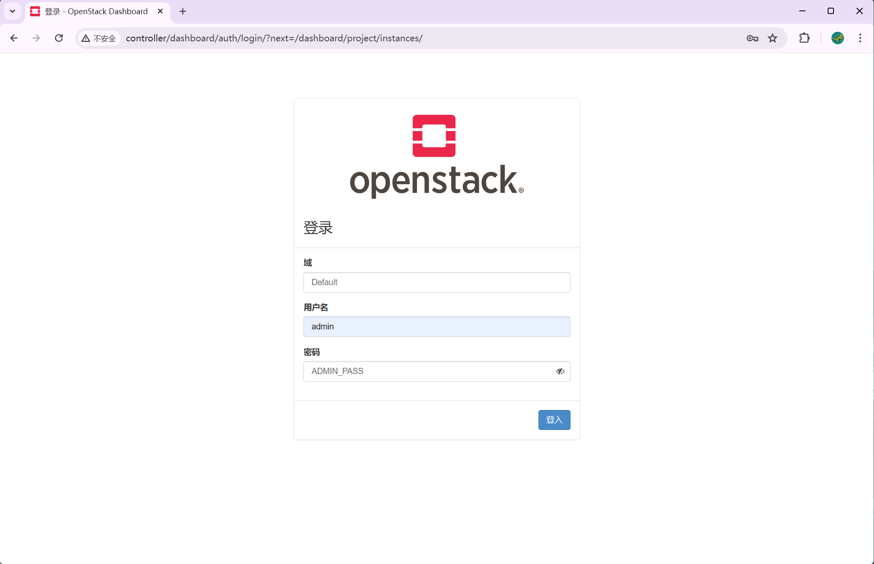Open the Chrome three-dot menu

coord(860,38)
